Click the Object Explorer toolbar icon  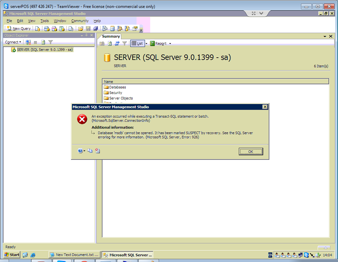(x=120, y=28)
